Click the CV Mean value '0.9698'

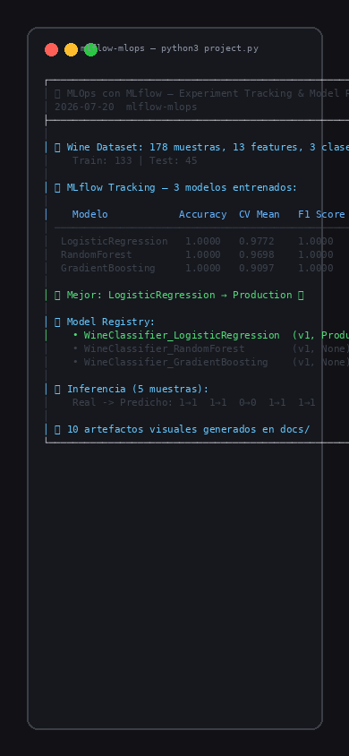point(257,254)
